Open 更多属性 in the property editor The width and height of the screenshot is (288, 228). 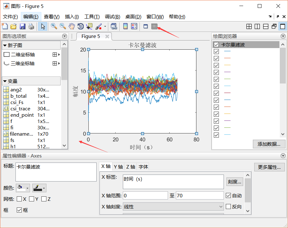click(x=269, y=167)
